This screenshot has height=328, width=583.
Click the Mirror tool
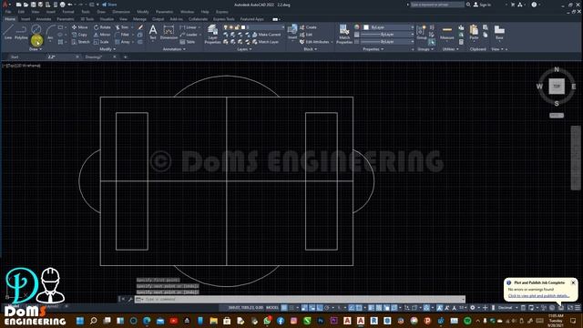coord(102,35)
